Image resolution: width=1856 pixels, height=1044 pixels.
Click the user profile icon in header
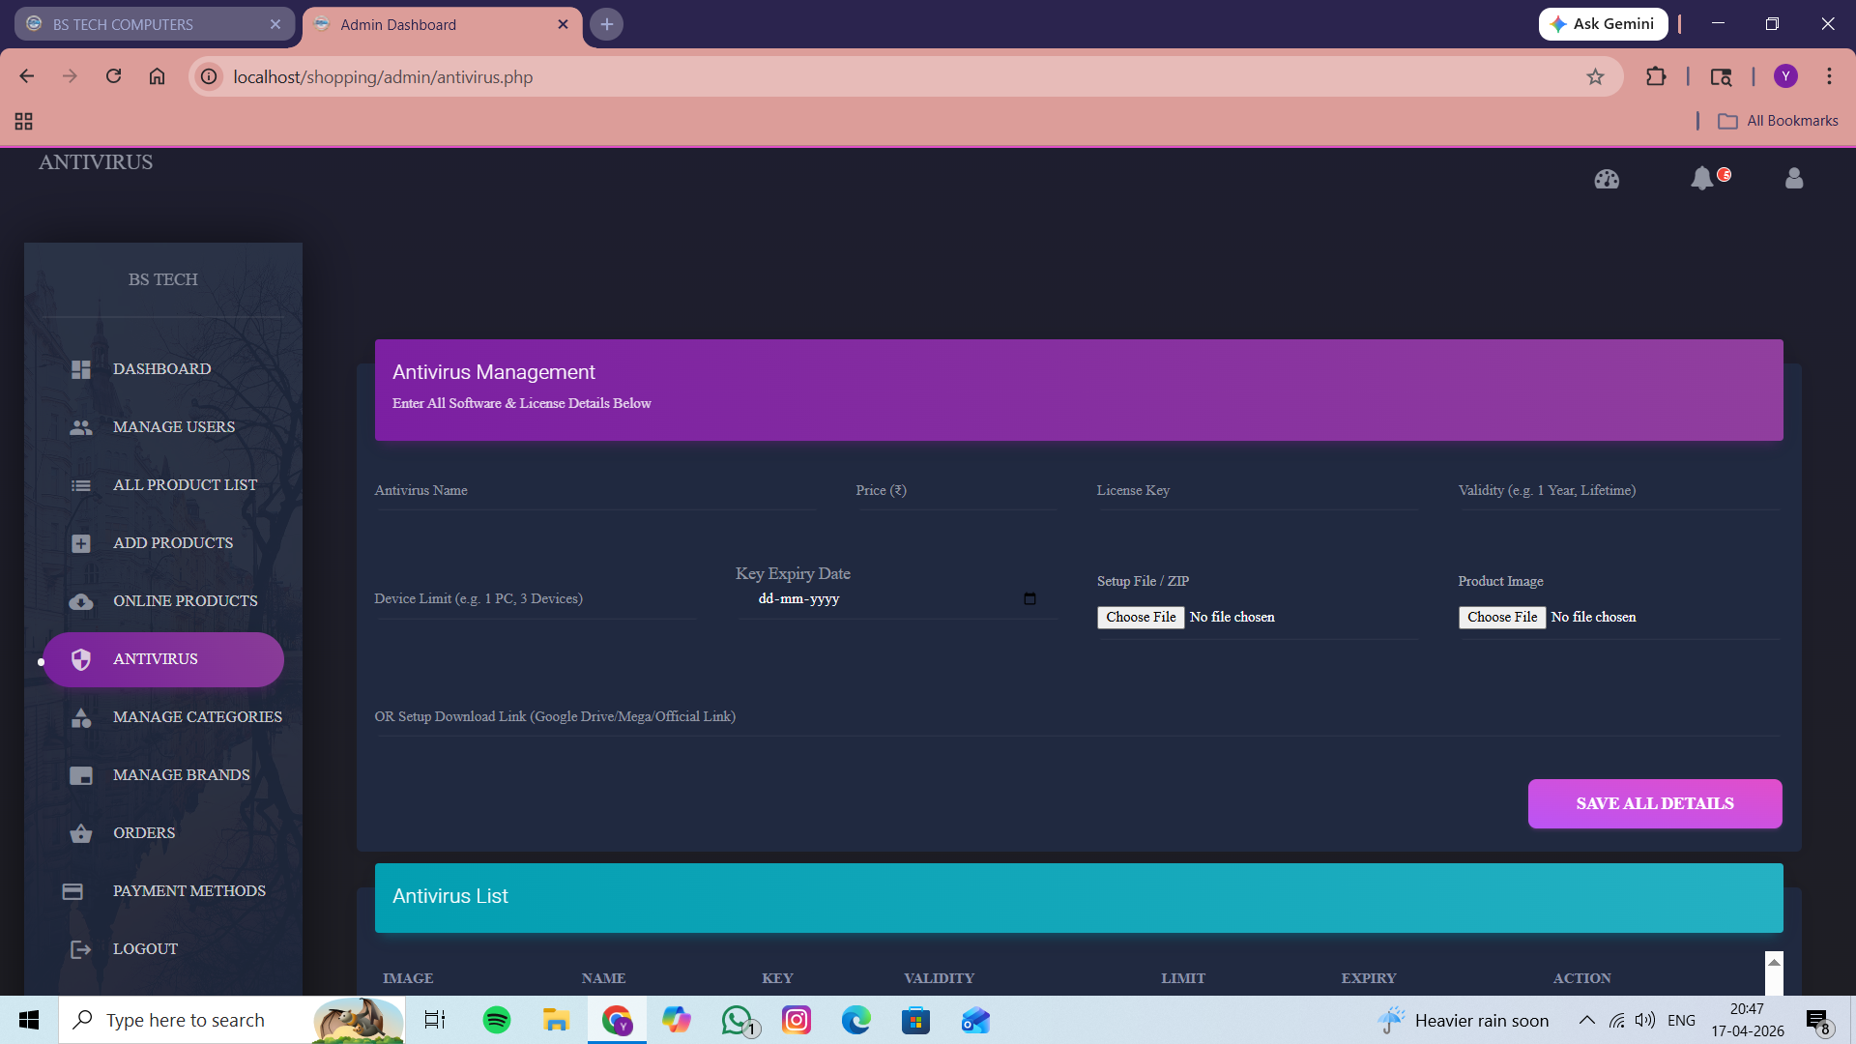coord(1794,178)
